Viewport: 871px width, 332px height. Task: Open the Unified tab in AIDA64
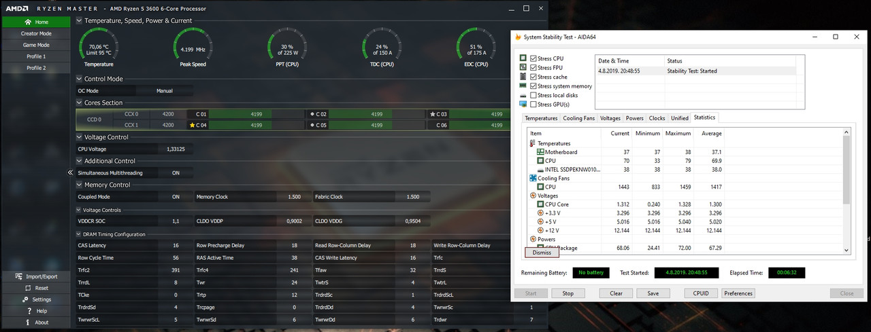679,118
